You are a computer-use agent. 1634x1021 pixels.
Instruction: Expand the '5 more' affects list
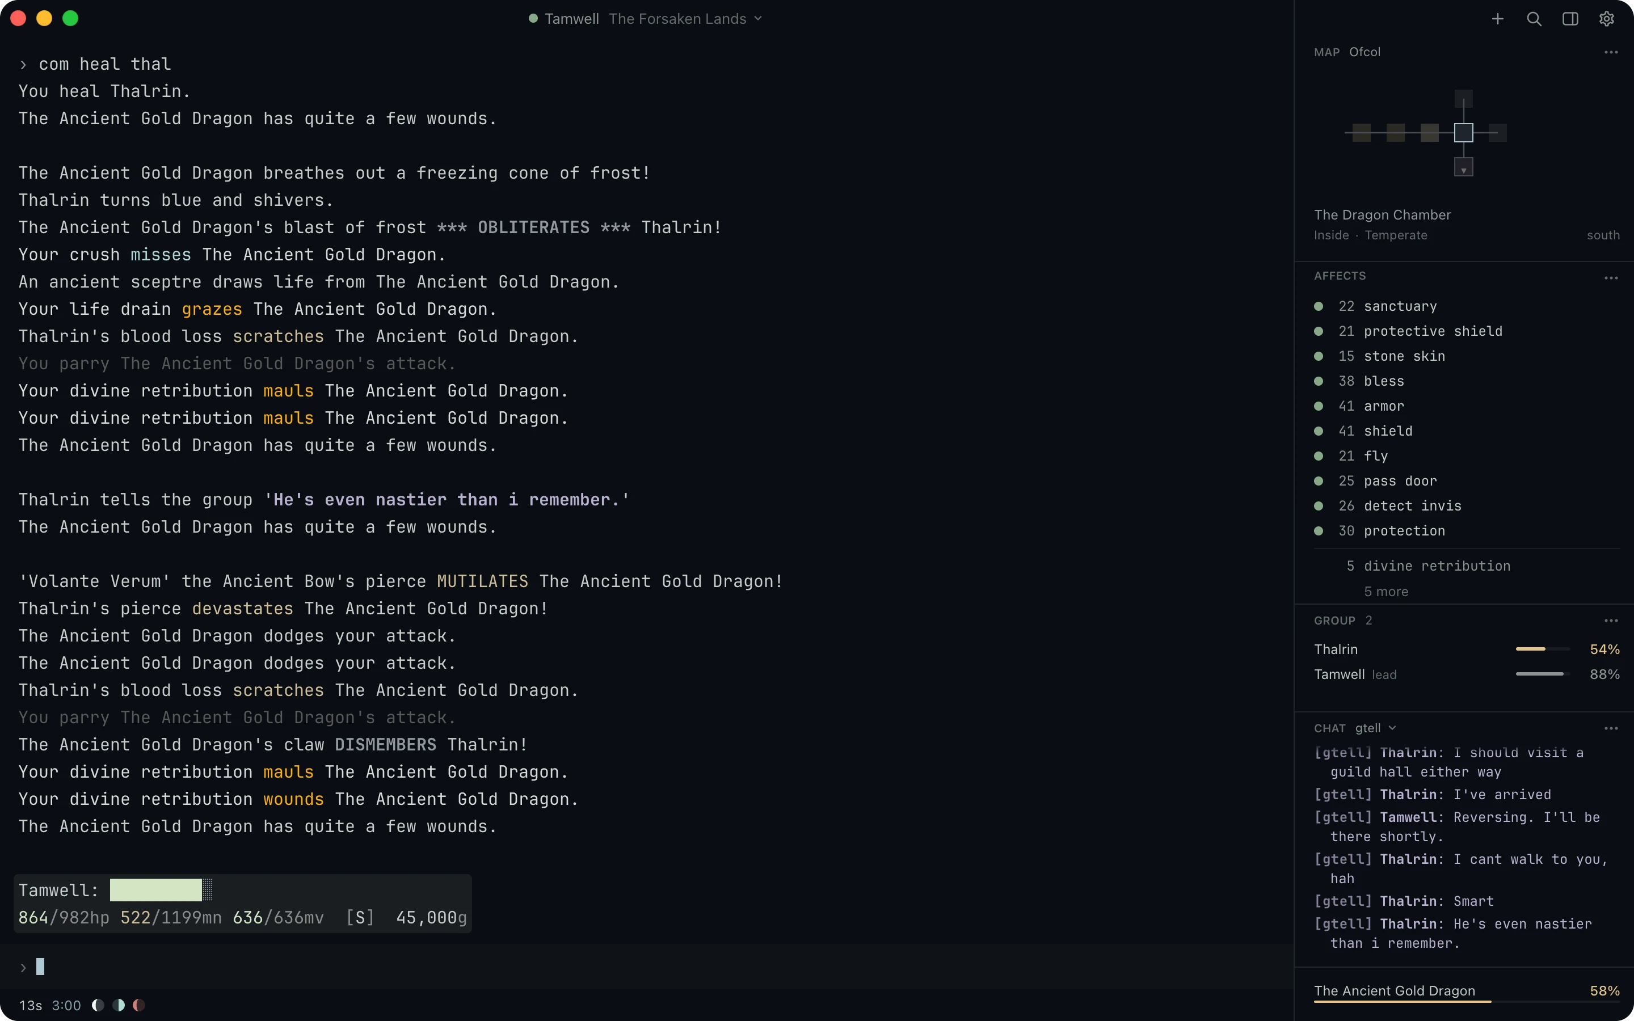click(x=1385, y=592)
